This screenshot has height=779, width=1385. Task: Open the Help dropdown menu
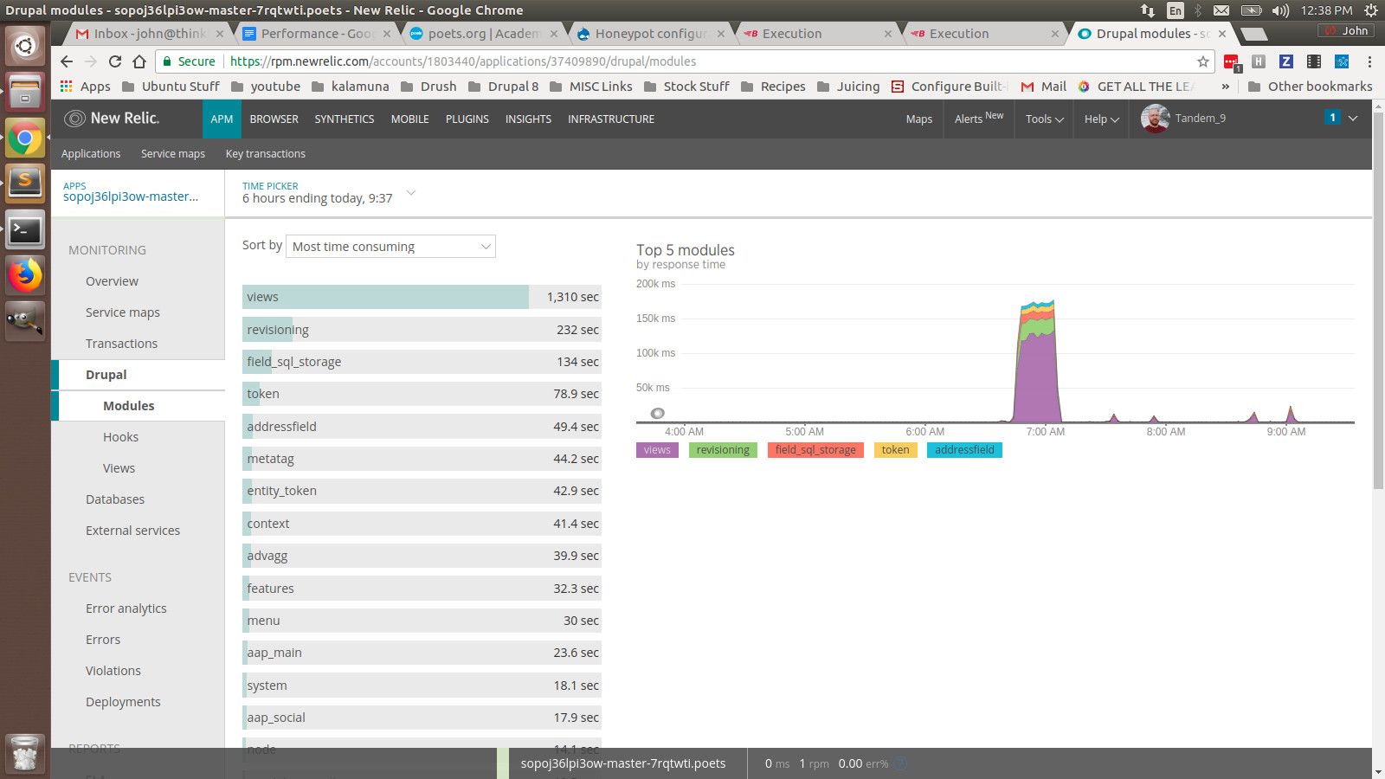1102,119
